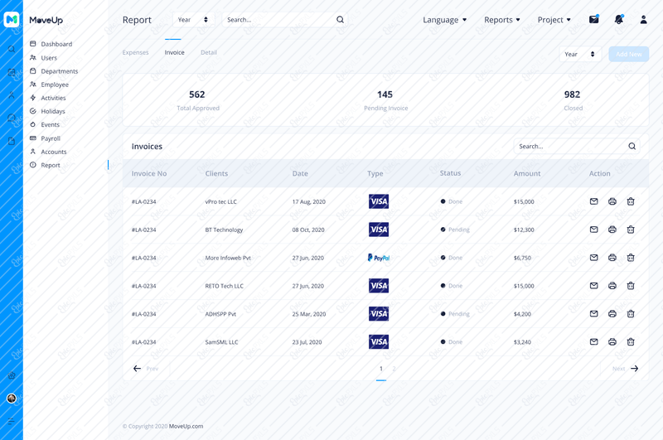Select page 2 in pagination
Image resolution: width=663 pixels, height=440 pixels.
tap(394, 369)
